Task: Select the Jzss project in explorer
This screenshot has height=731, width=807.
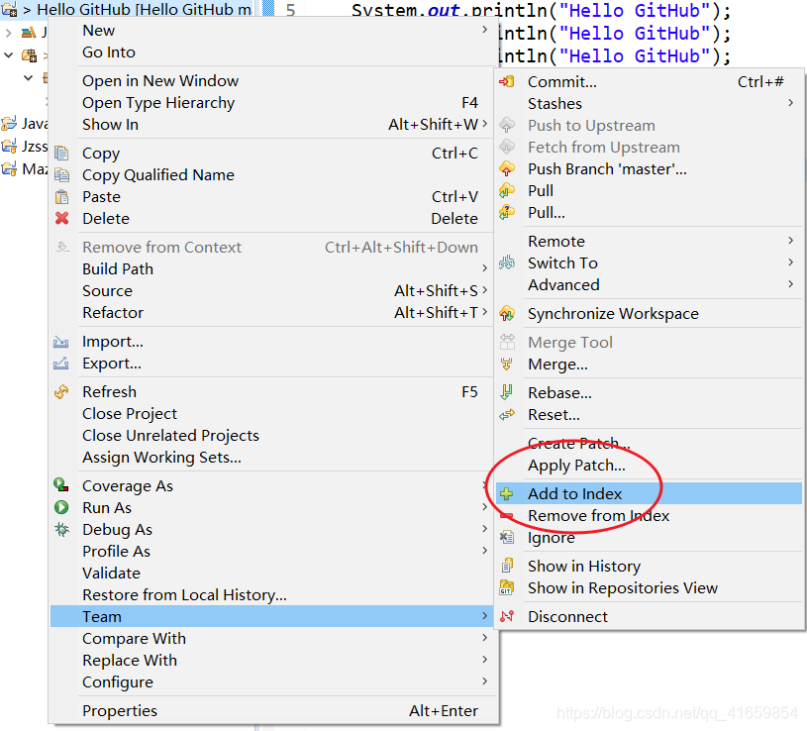Action: [34, 147]
